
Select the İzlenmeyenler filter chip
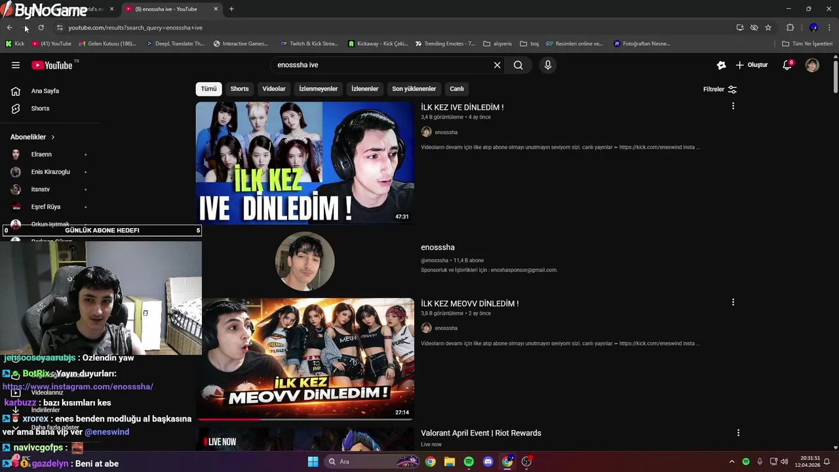319,88
